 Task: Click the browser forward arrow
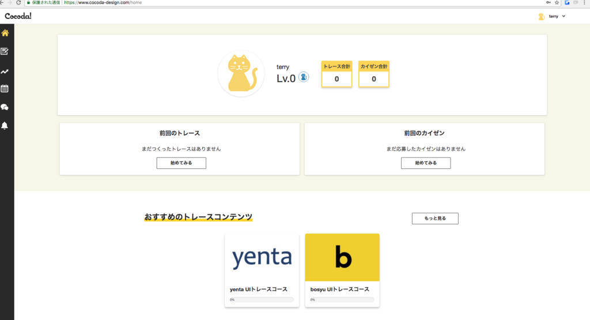coord(10,3)
